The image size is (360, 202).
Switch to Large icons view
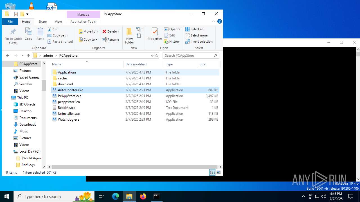tap(219, 173)
